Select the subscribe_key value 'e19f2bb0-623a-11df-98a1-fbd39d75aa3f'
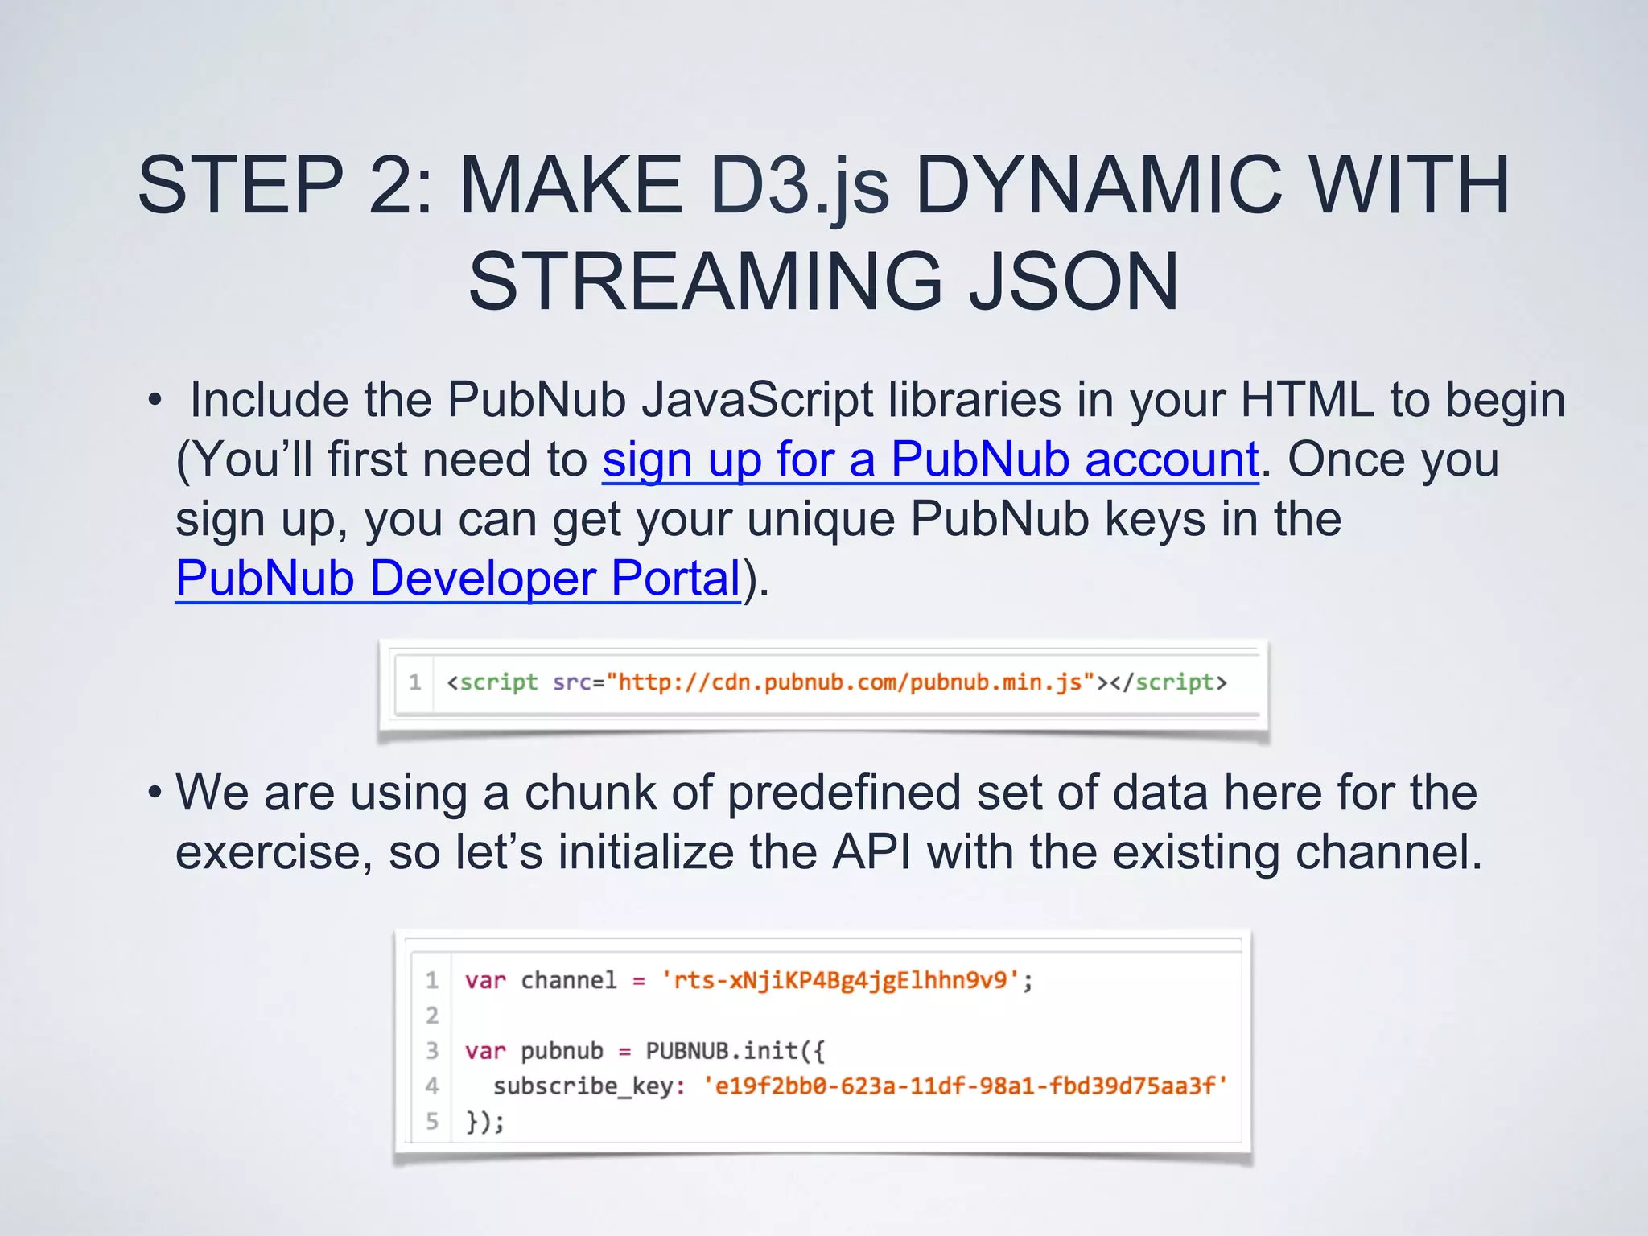1648x1236 pixels. [965, 1086]
